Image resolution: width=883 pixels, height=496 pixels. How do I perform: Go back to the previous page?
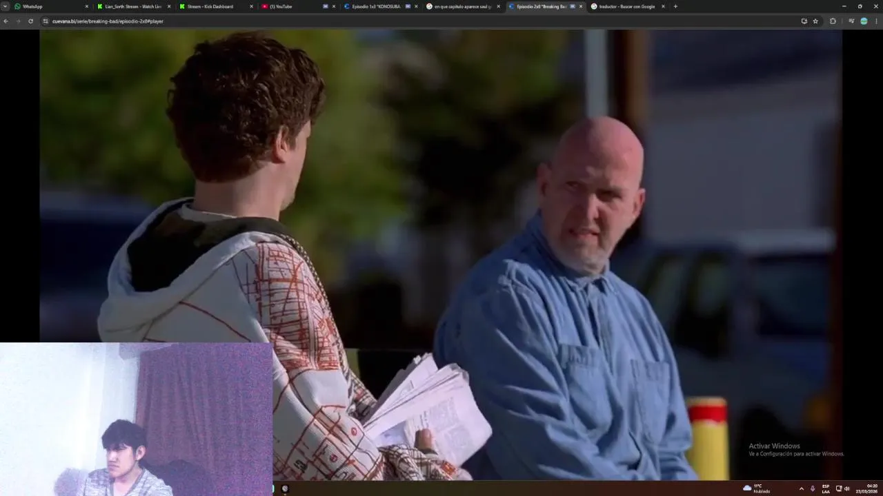pos(6,21)
